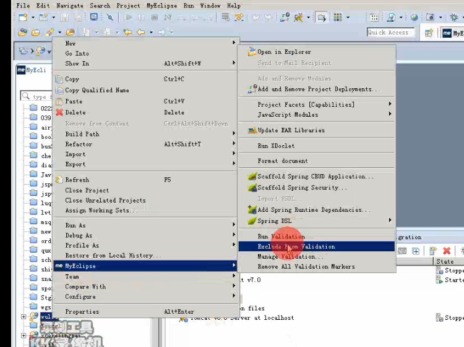Select Paste in the context menu

[145, 101]
